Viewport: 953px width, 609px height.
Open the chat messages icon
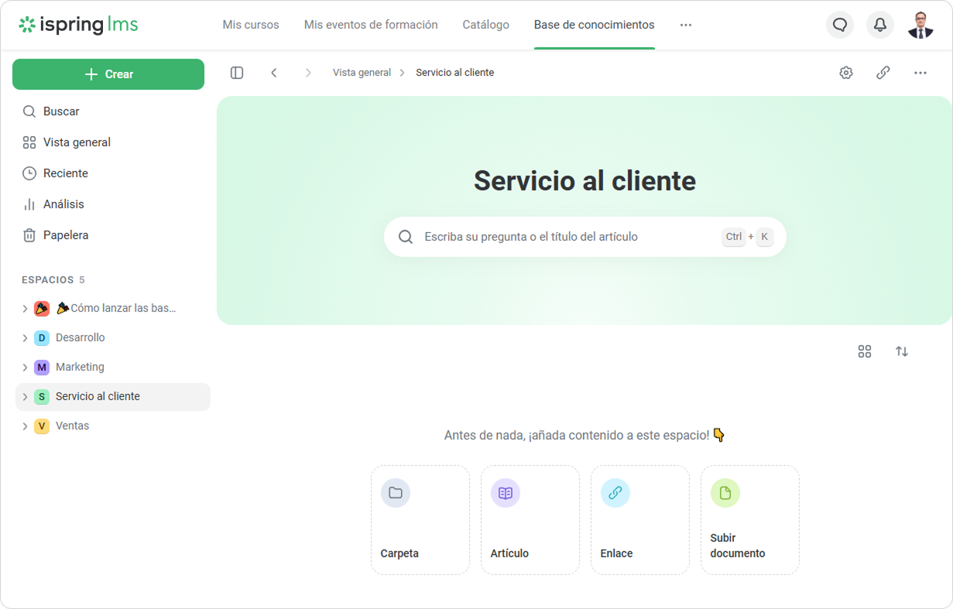[x=840, y=25]
